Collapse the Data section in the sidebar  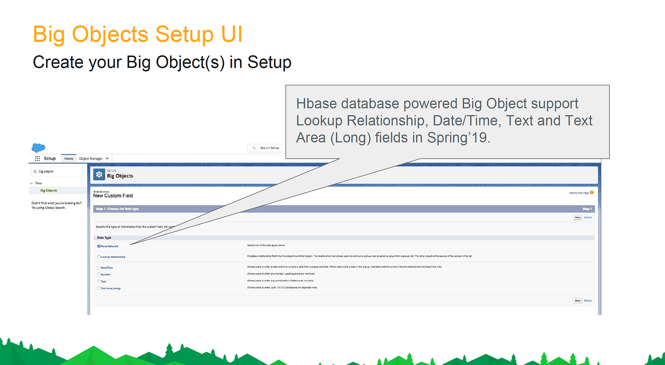pyautogui.click(x=32, y=183)
